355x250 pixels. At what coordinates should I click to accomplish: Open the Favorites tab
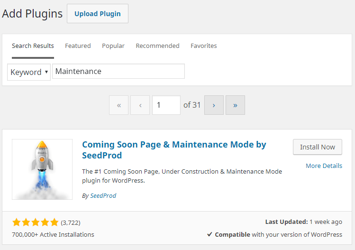point(203,46)
